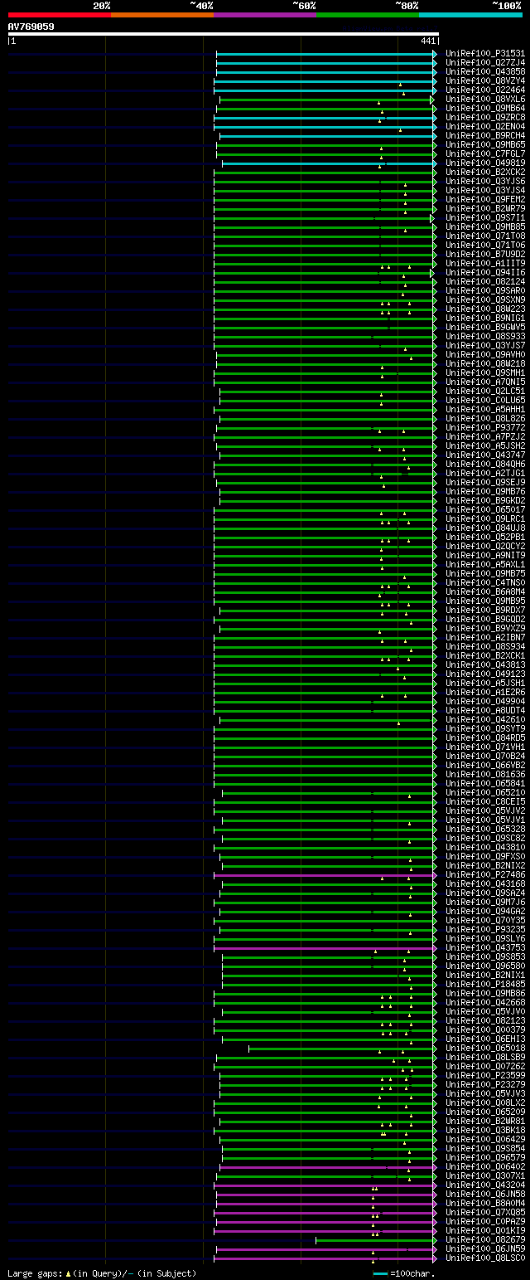This screenshot has height=1280, width=530.
Task: Open hit UniRef100_P31531
Action: (485, 53)
